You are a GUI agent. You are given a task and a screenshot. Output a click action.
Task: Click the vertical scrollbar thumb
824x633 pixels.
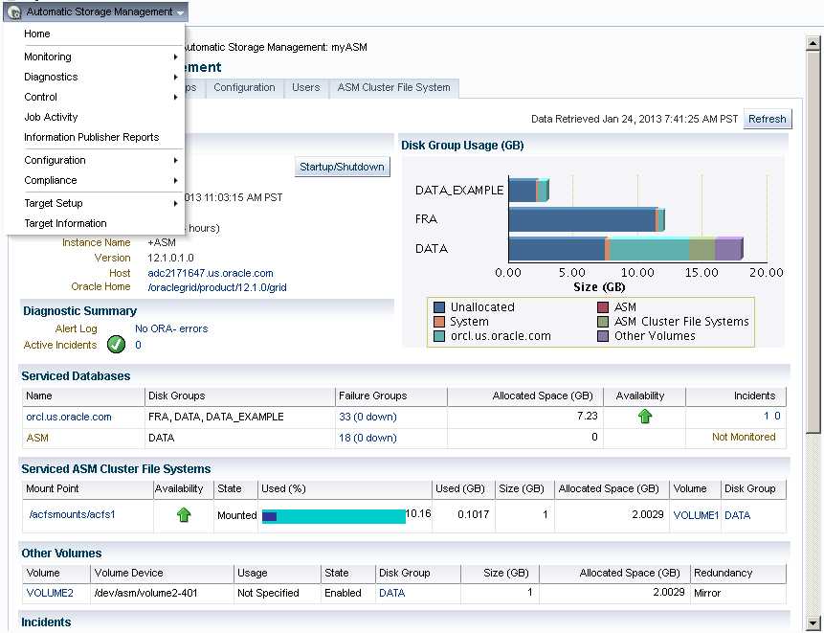pos(813,242)
